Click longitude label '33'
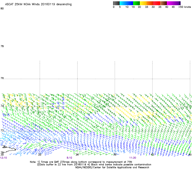 [40, 154]
